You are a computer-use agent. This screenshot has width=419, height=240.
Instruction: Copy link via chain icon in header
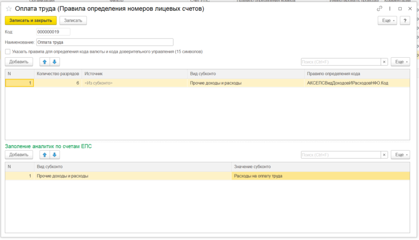(379, 9)
